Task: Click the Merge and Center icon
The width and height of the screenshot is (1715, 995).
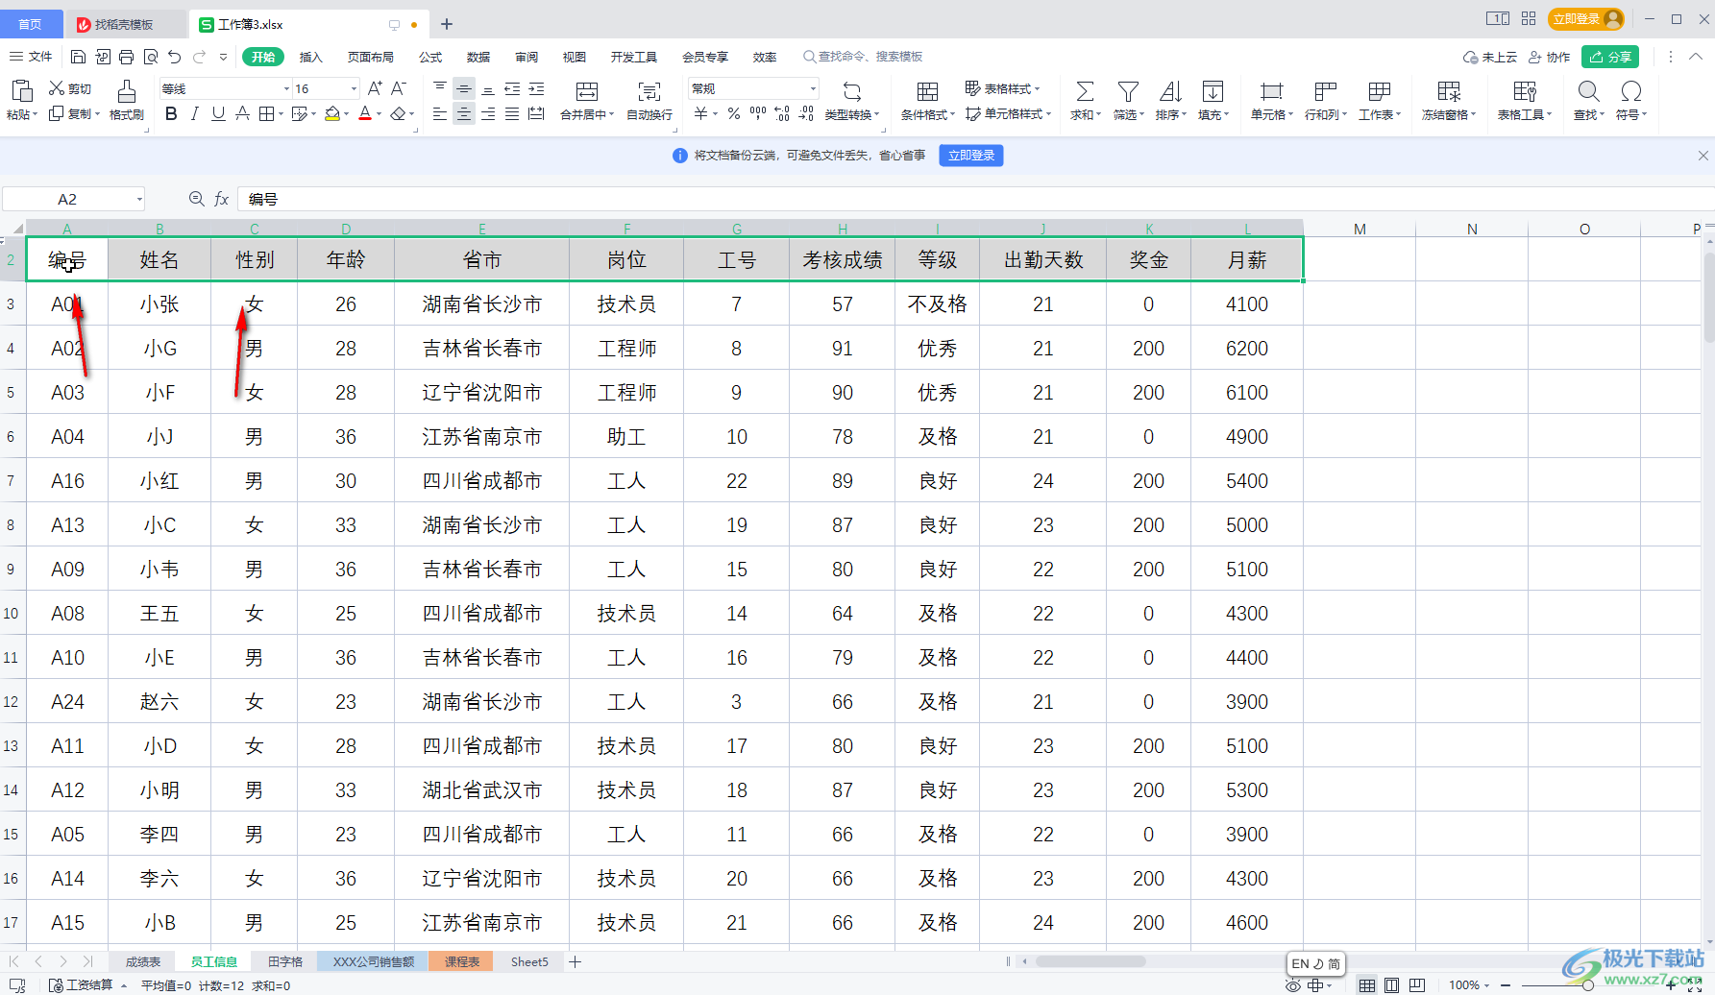Action: (x=587, y=91)
